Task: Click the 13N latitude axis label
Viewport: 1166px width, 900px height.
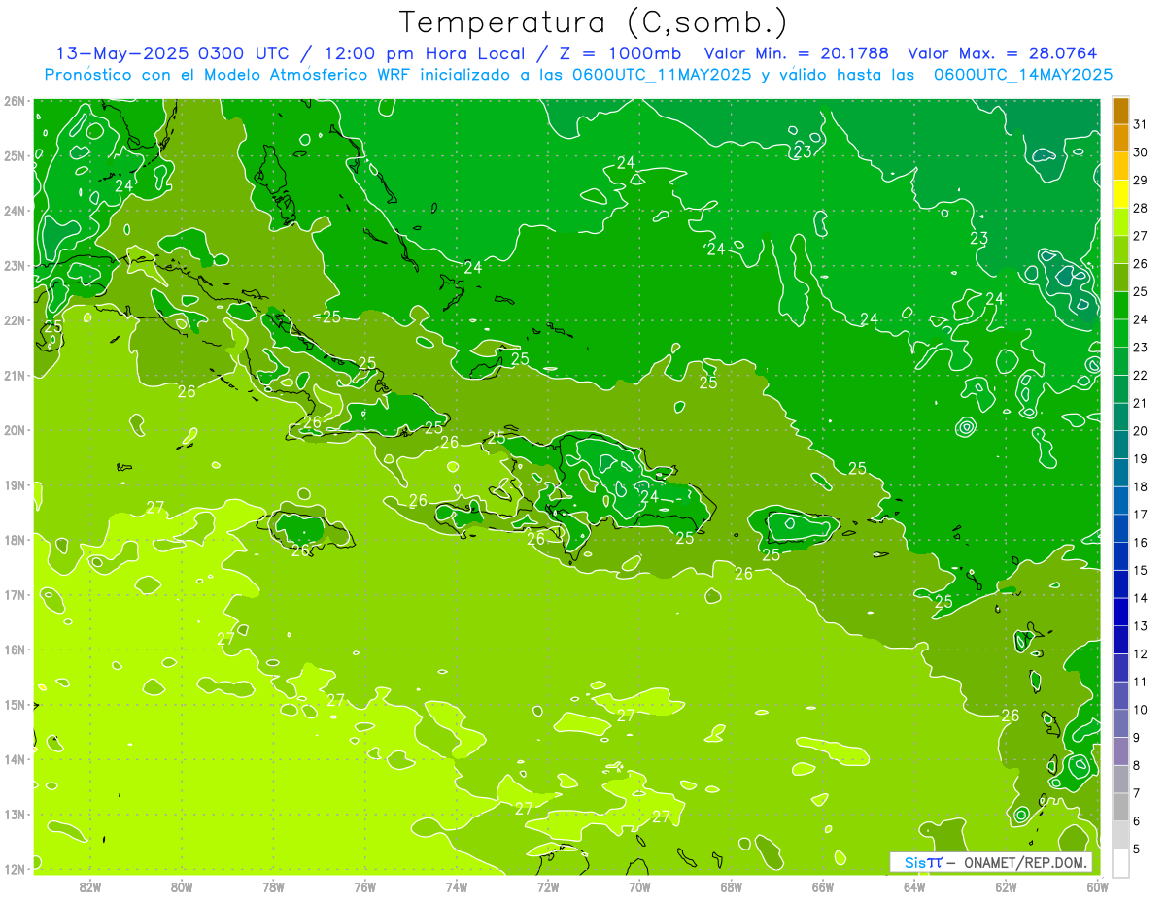Action: click(x=14, y=814)
